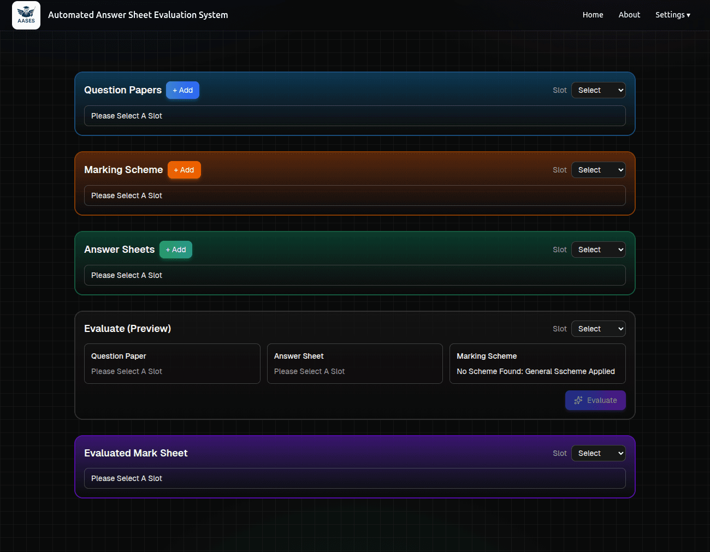Click the Question Papers list field
710x552 pixels.
pyautogui.click(x=354, y=116)
